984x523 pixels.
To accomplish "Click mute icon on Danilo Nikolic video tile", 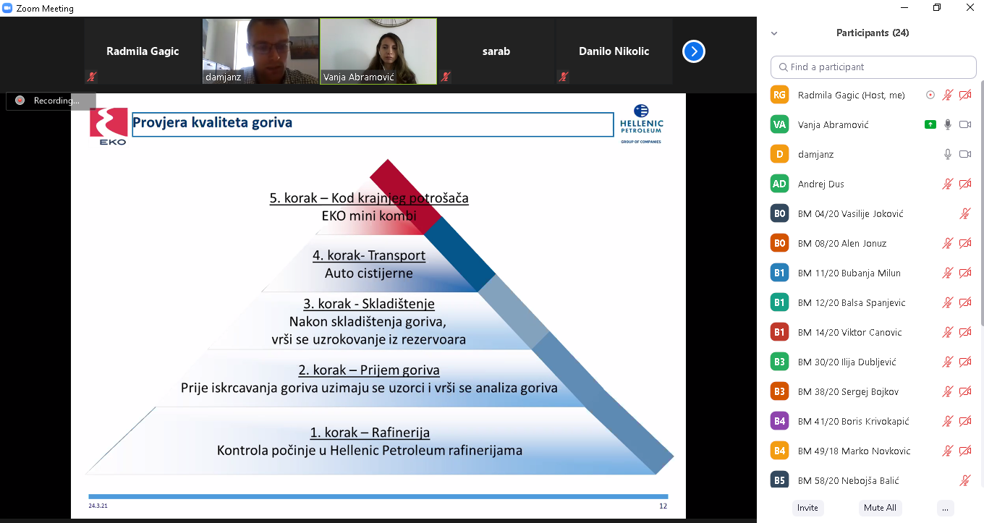I will 563,76.
